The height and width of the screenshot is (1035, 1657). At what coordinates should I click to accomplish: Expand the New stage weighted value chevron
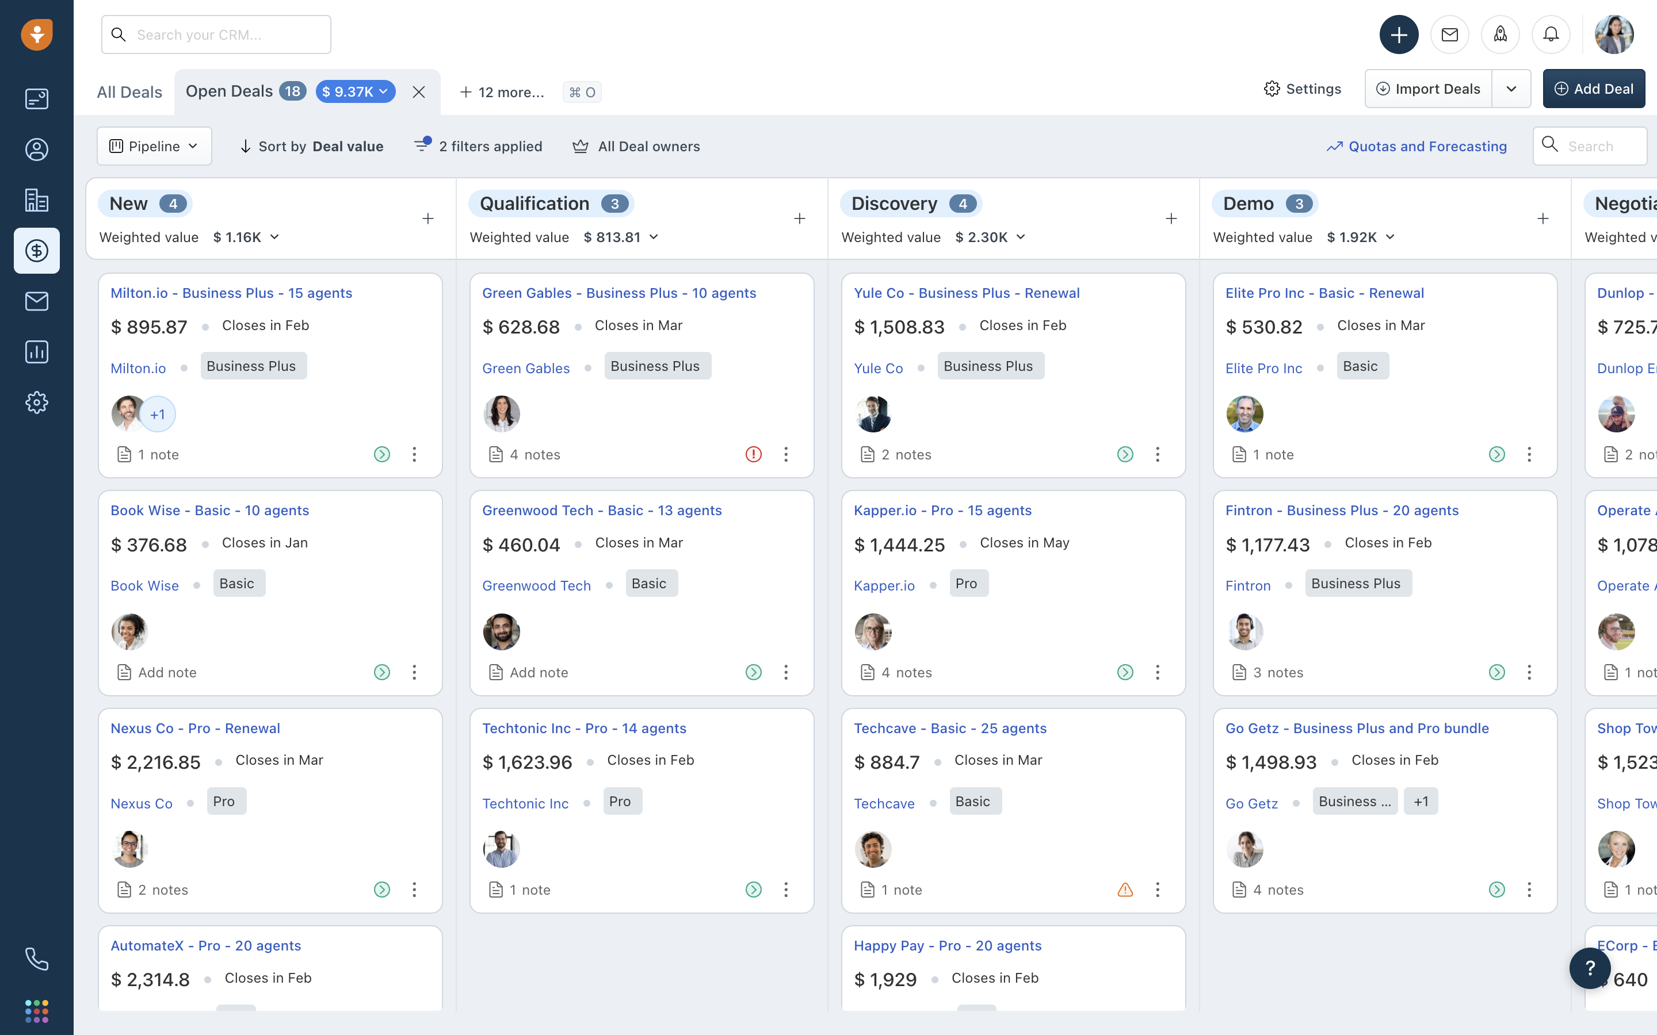274,237
